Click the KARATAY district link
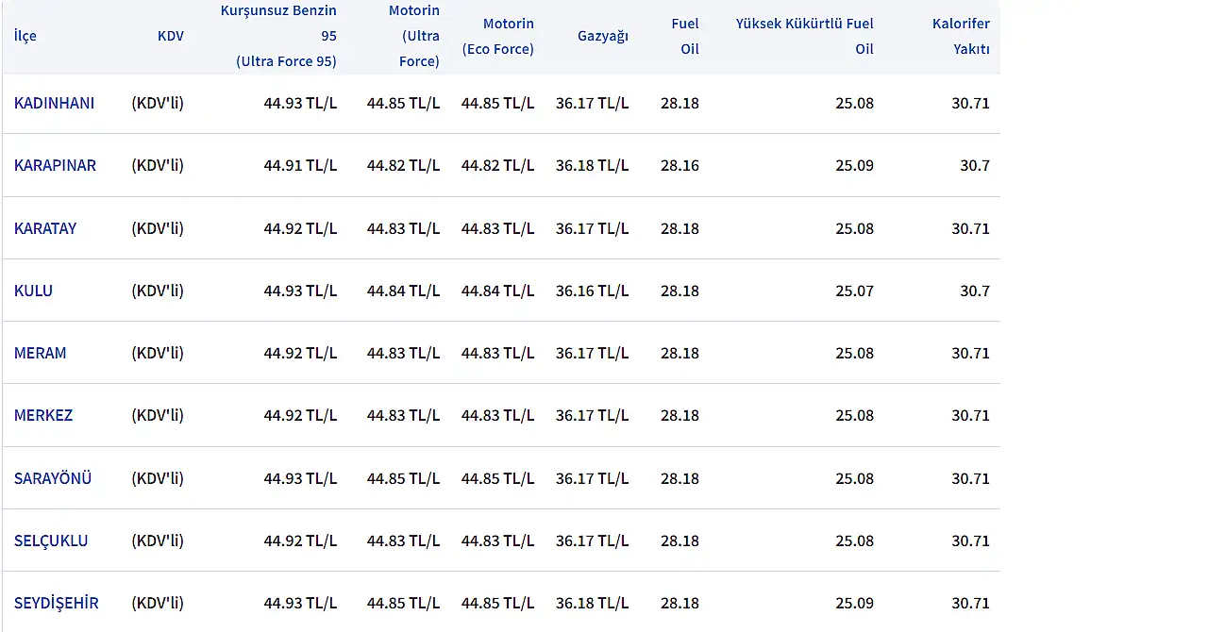The height and width of the screenshot is (632, 1208). 45,228
